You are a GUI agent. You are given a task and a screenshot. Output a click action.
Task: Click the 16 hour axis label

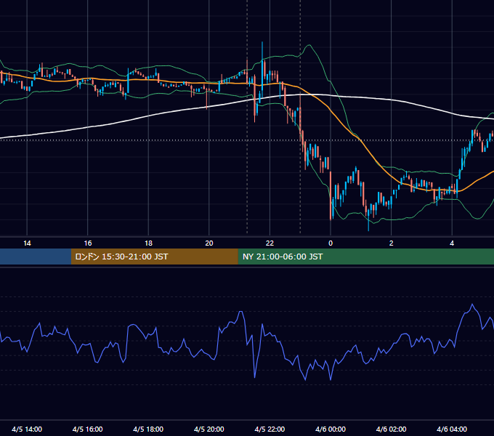pyautogui.click(x=88, y=243)
